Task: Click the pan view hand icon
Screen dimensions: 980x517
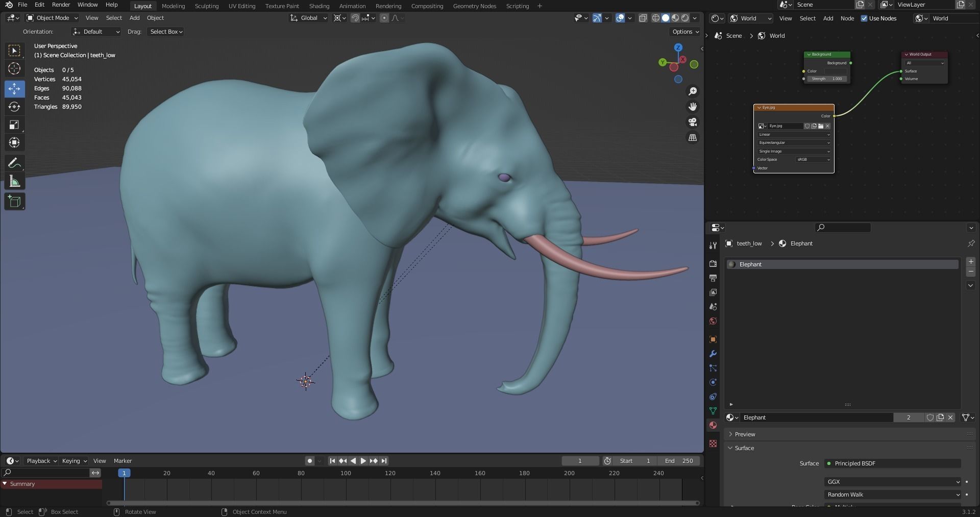Action: coord(693,107)
